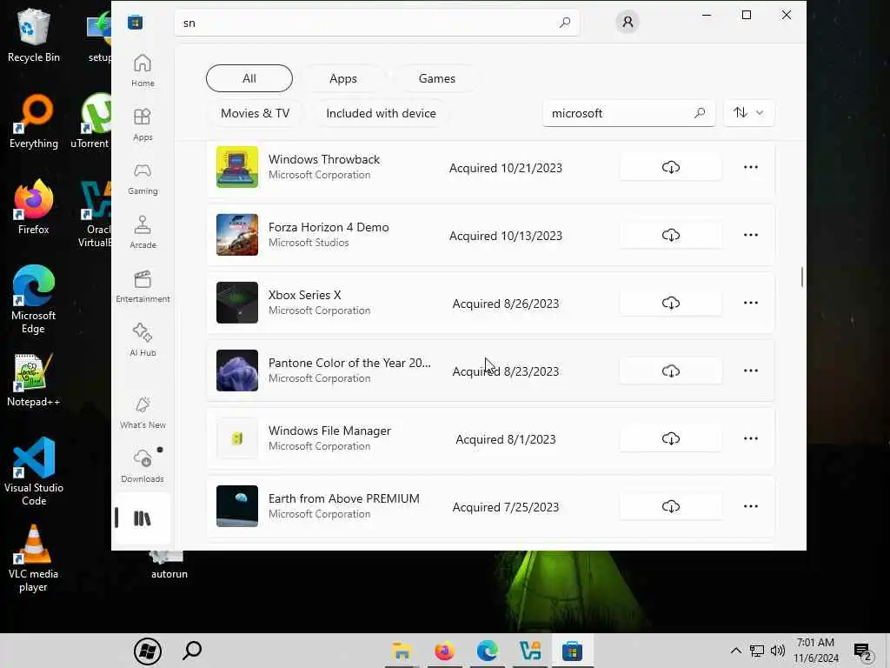Click the 'Forza Horizon 4 Demo' title text
The image size is (890, 668).
pyautogui.click(x=329, y=227)
